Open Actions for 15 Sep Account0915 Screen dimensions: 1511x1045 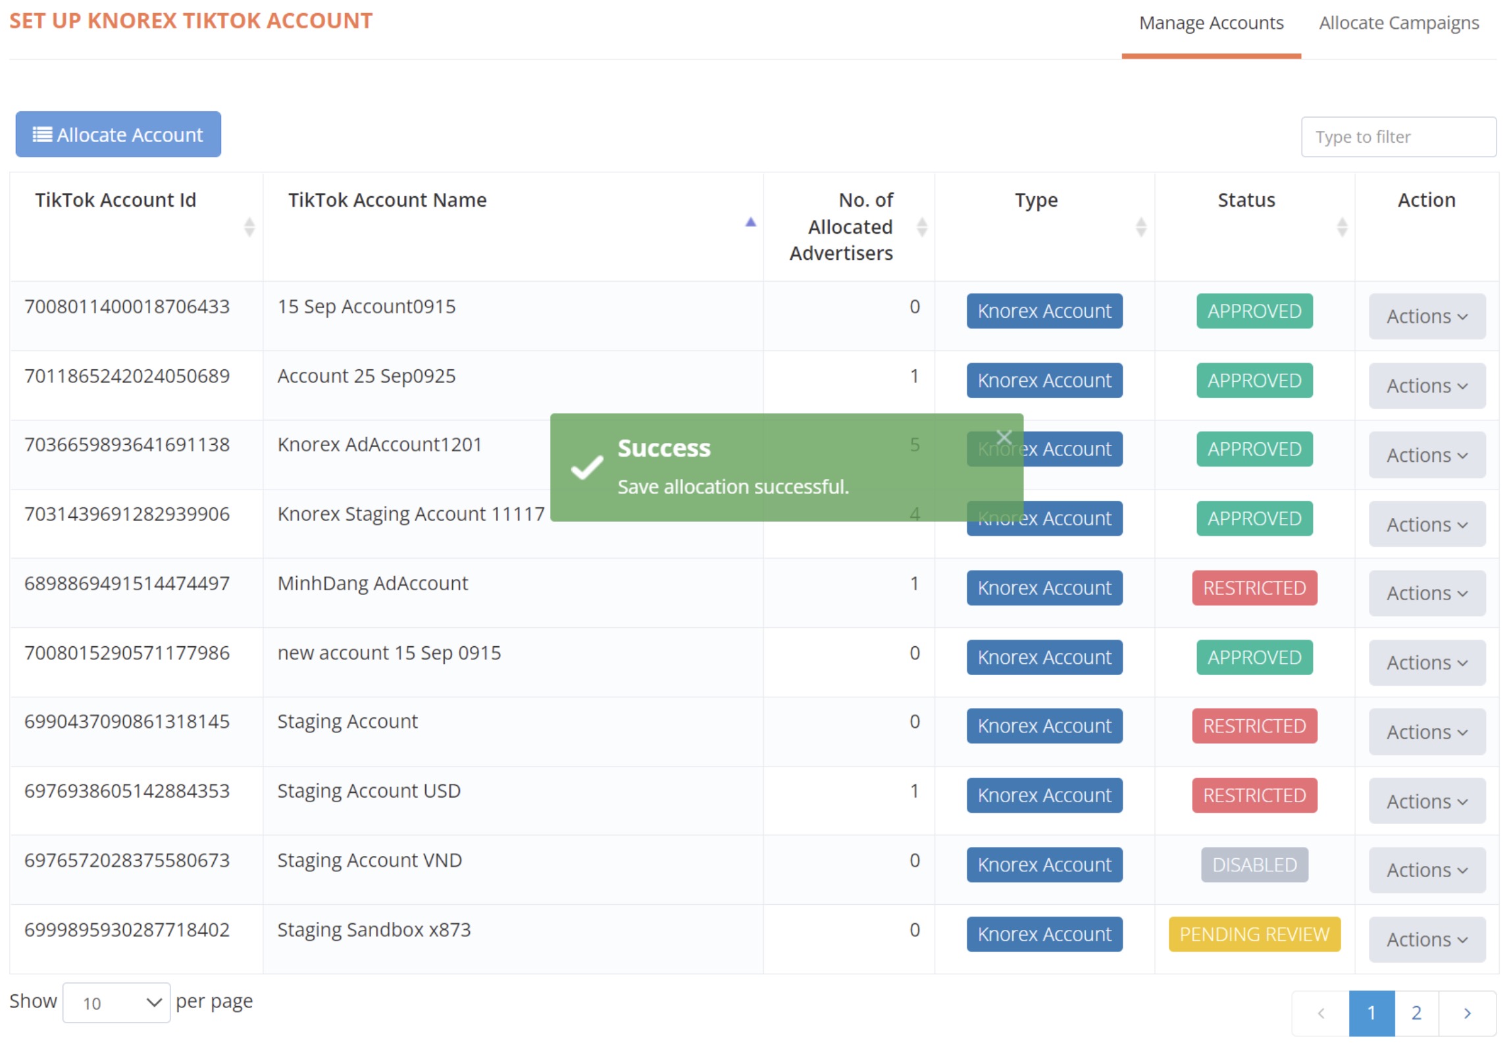(x=1427, y=317)
